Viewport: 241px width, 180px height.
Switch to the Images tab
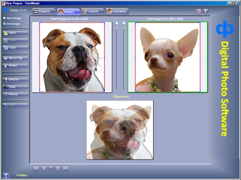pos(69,12)
